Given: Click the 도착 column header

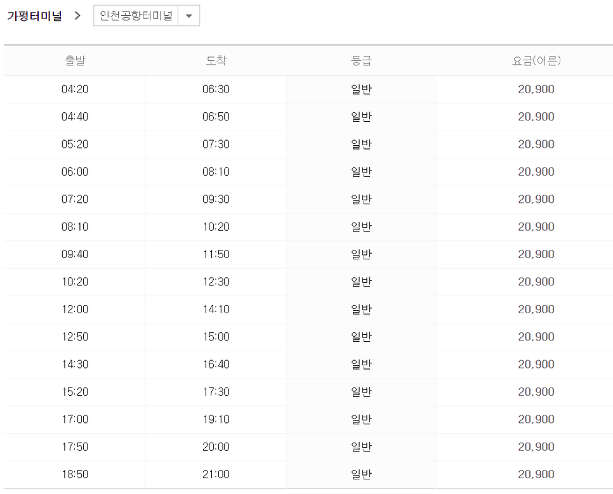Looking at the screenshot, I should pyautogui.click(x=216, y=61).
